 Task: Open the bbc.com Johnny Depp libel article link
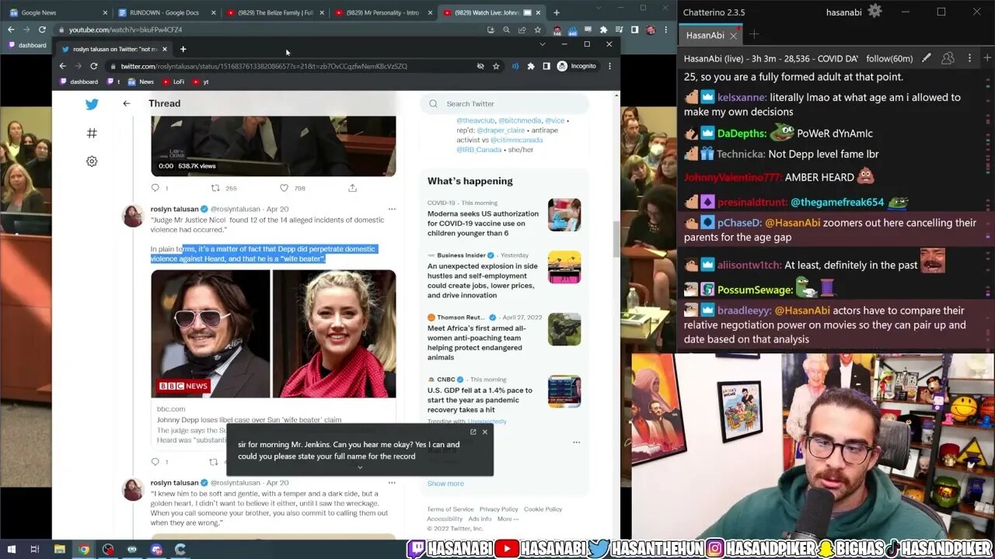(x=273, y=425)
